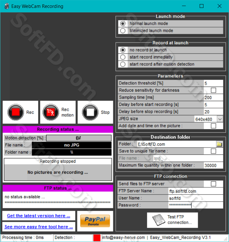
Task: Enable Add date and time on picture
Action: pyautogui.click(x=214, y=126)
